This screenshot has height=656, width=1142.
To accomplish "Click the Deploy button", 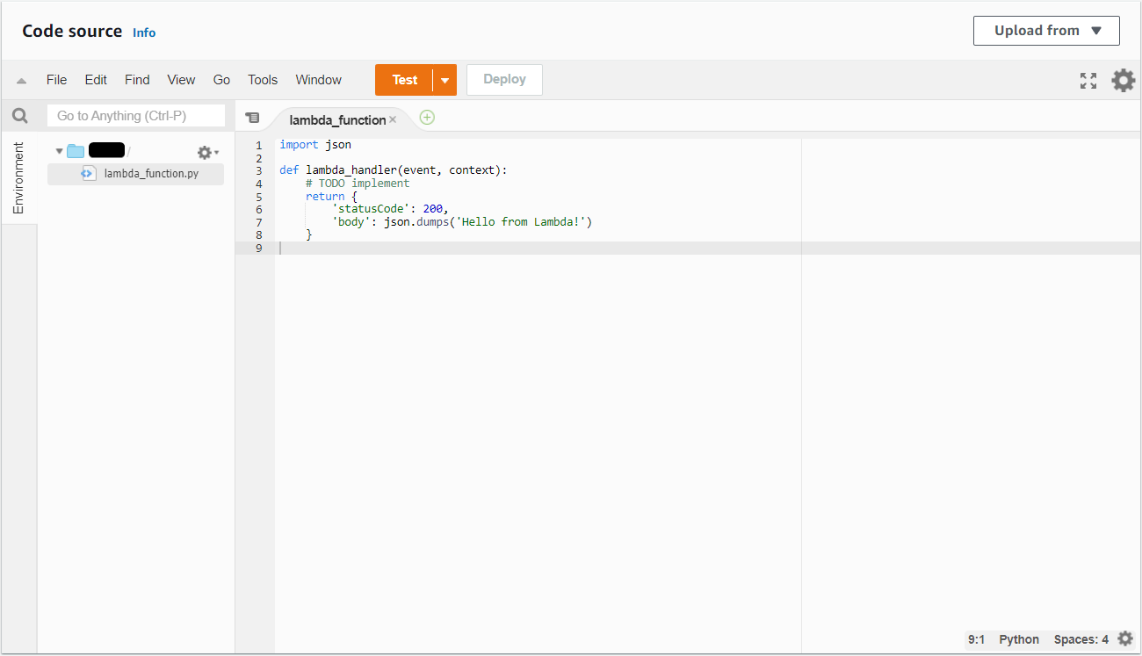I will (504, 80).
